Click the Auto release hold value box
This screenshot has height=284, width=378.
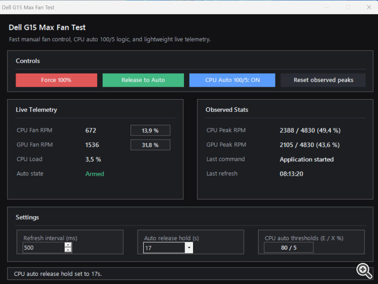tap(164, 248)
